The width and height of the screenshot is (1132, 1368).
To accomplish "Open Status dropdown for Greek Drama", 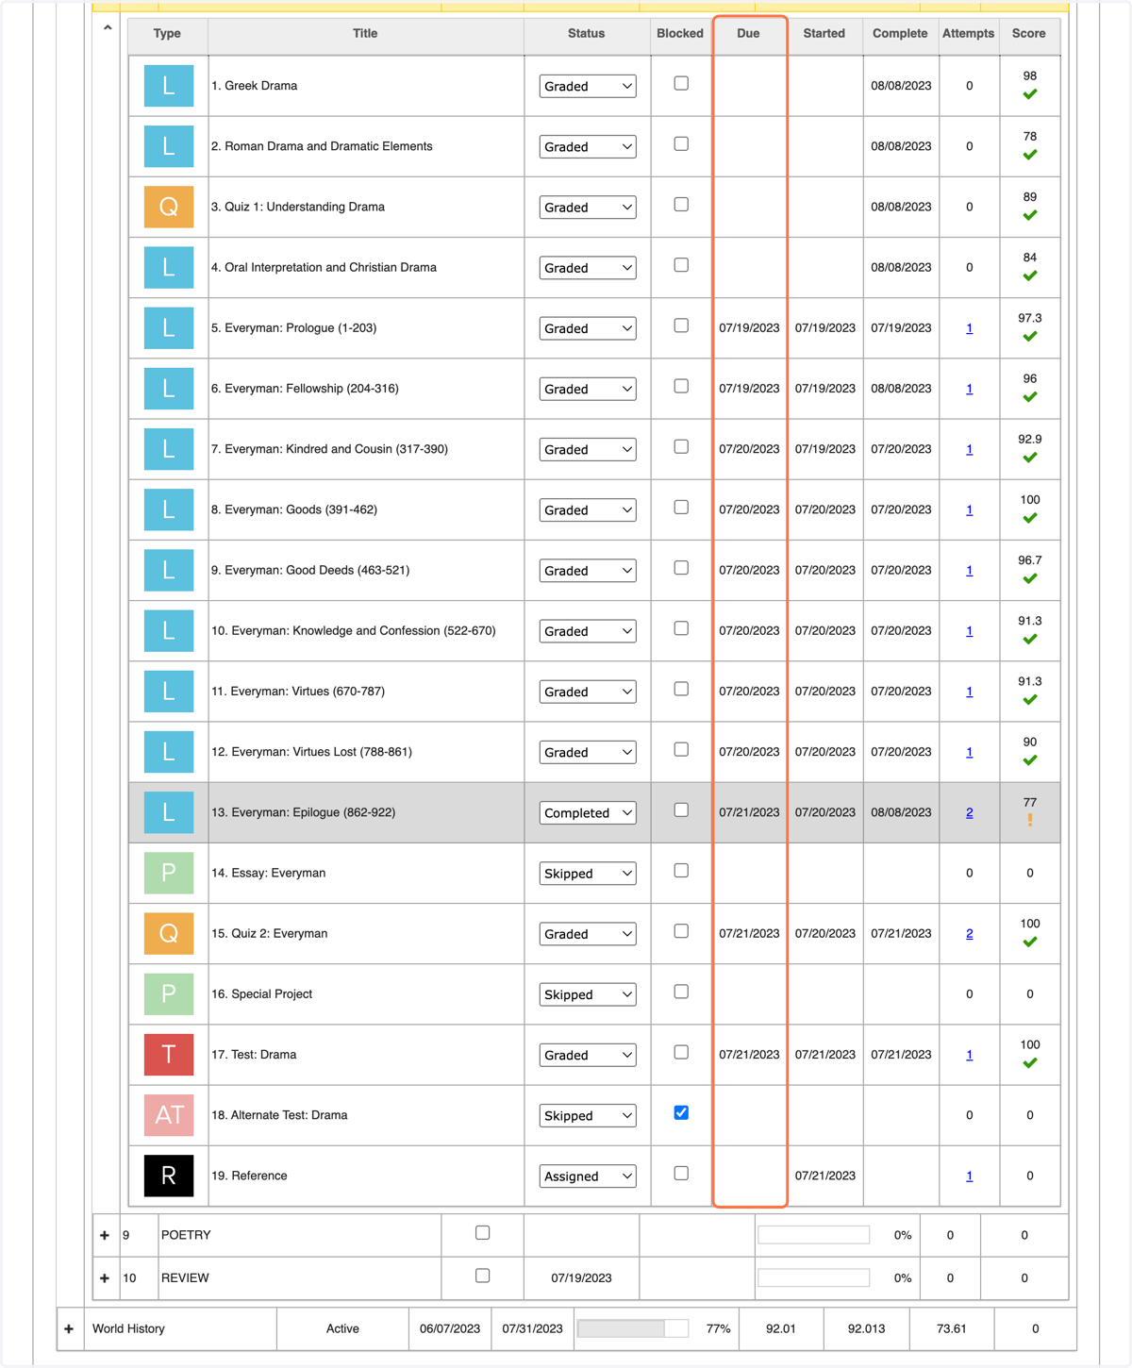I will (588, 86).
